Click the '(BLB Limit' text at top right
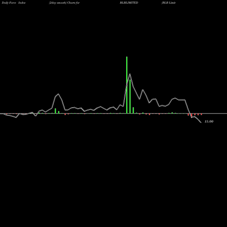Image resolution: width=227 pixels, height=227 pixels. pos(168,3)
